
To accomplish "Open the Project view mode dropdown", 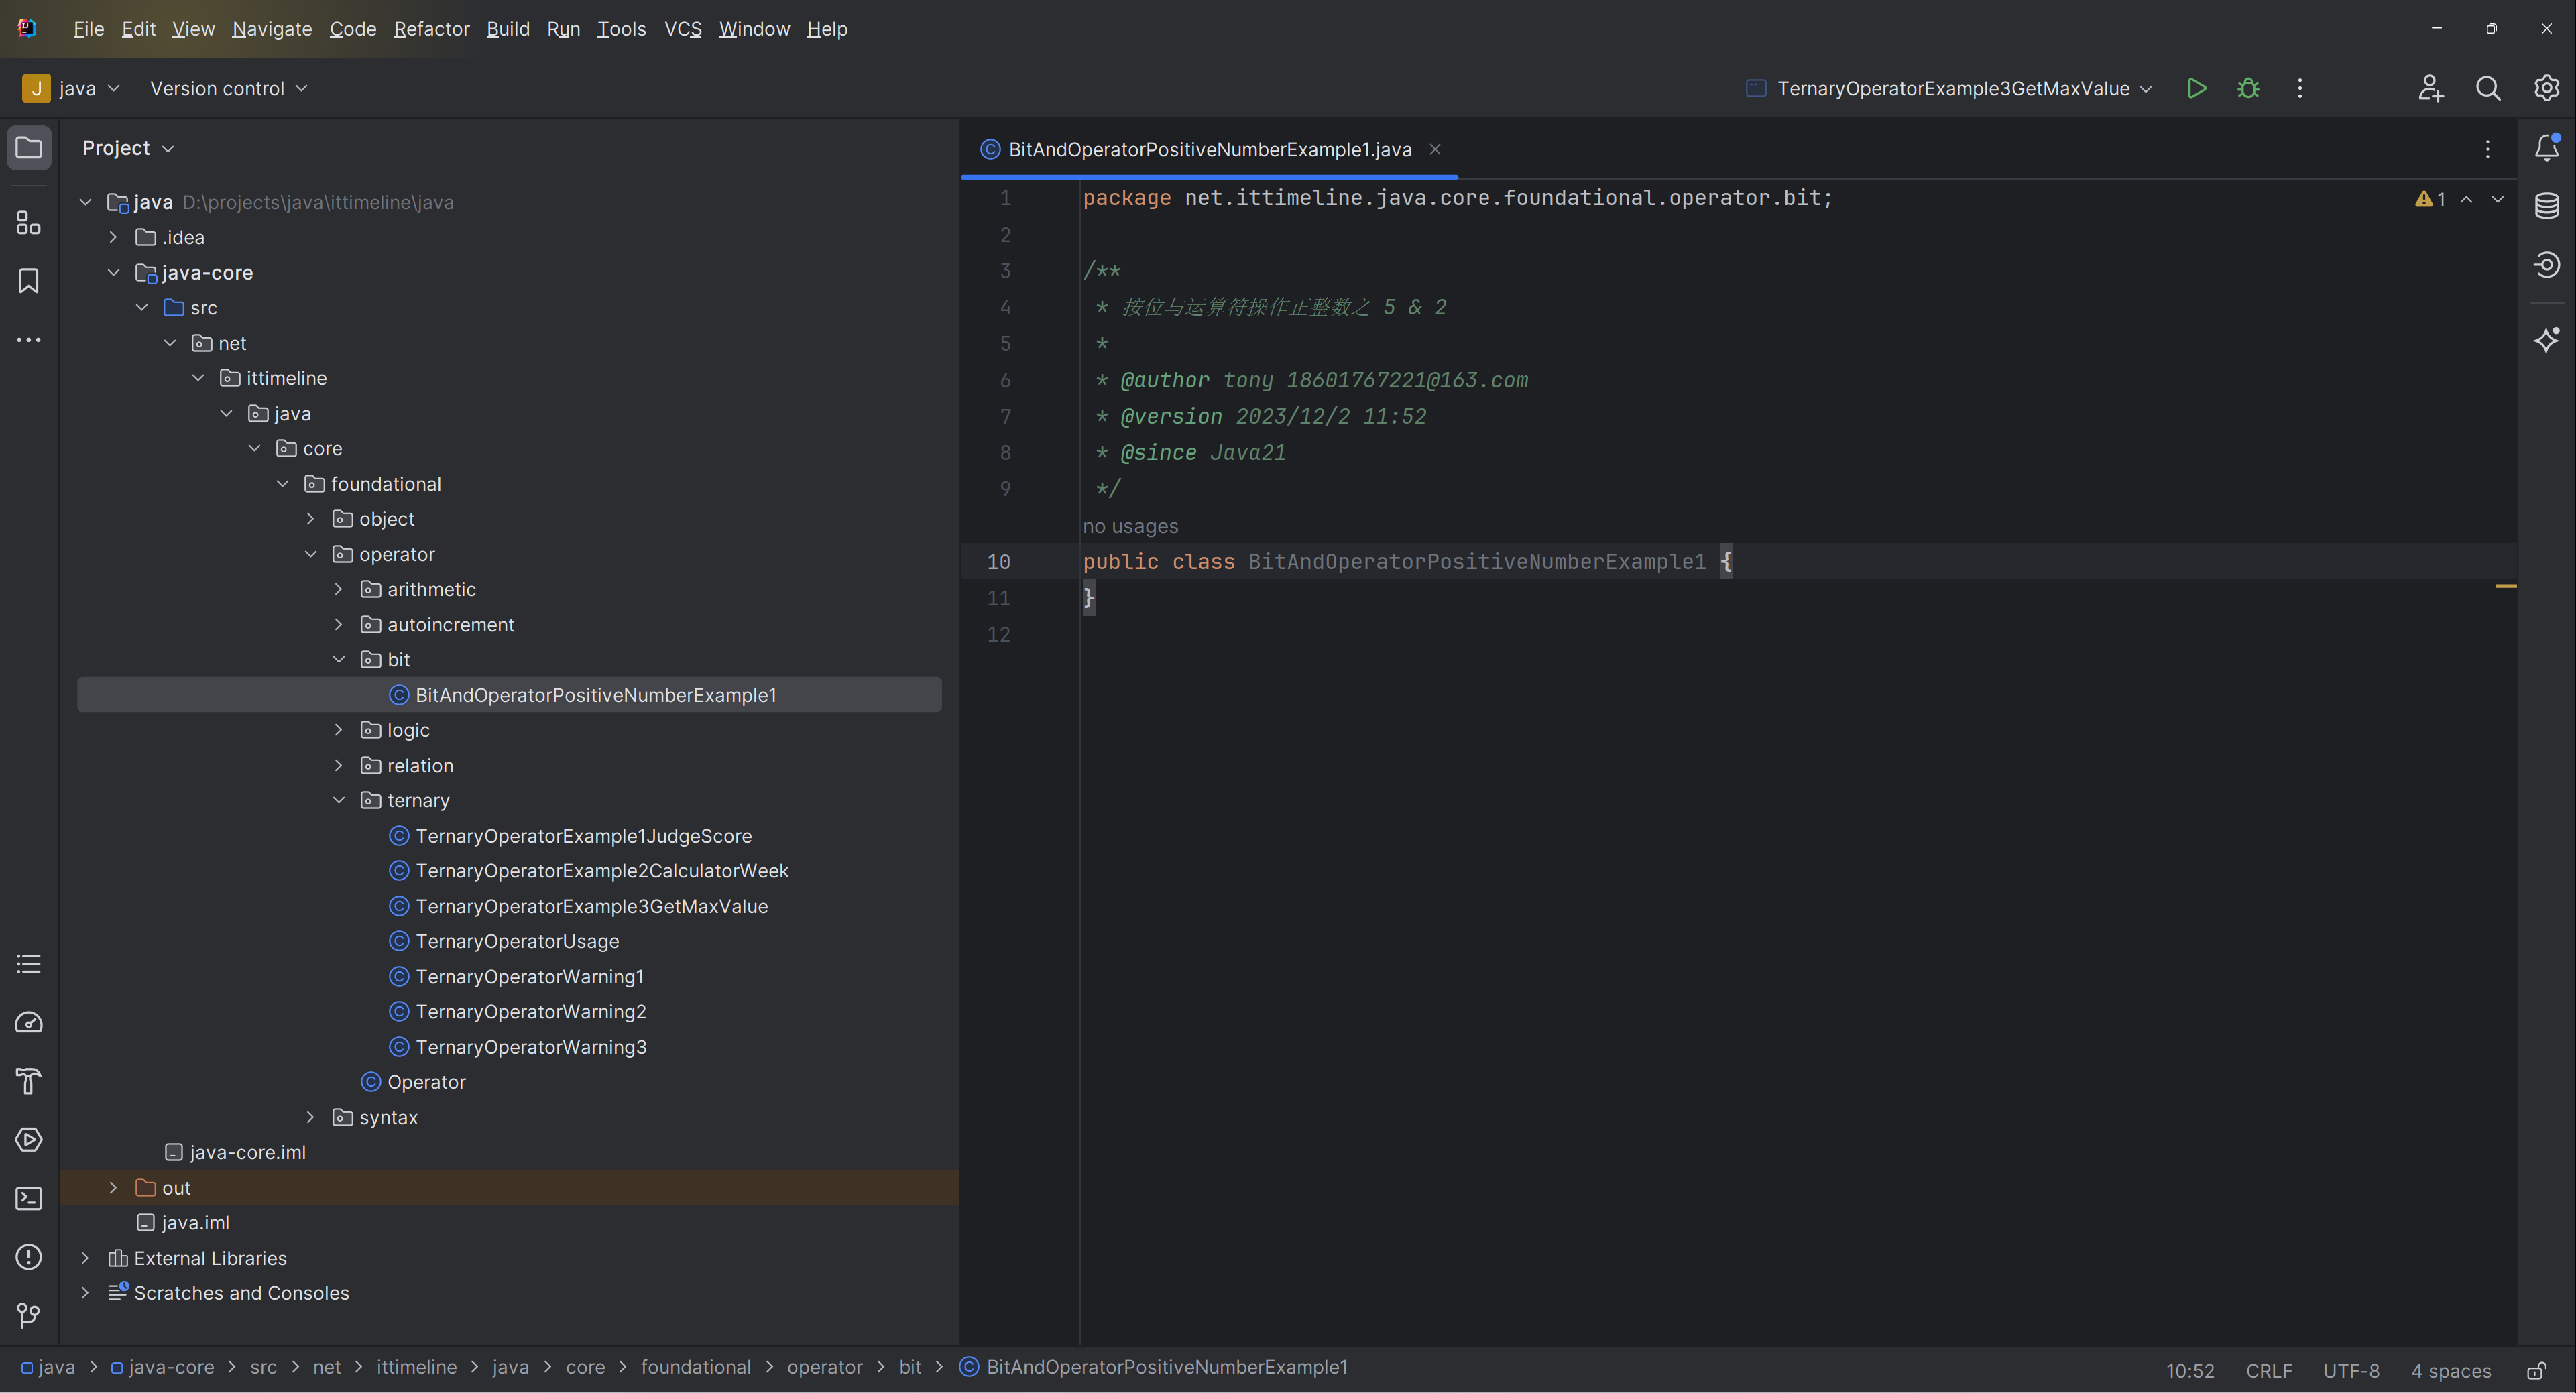I will pyautogui.click(x=128, y=148).
